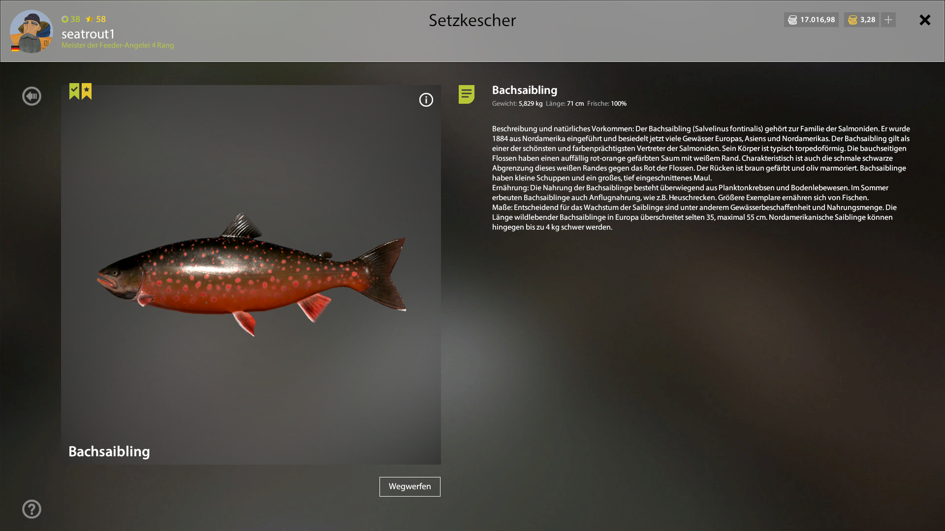Click the star rating 58 indicator
The width and height of the screenshot is (945, 531).
(96, 19)
